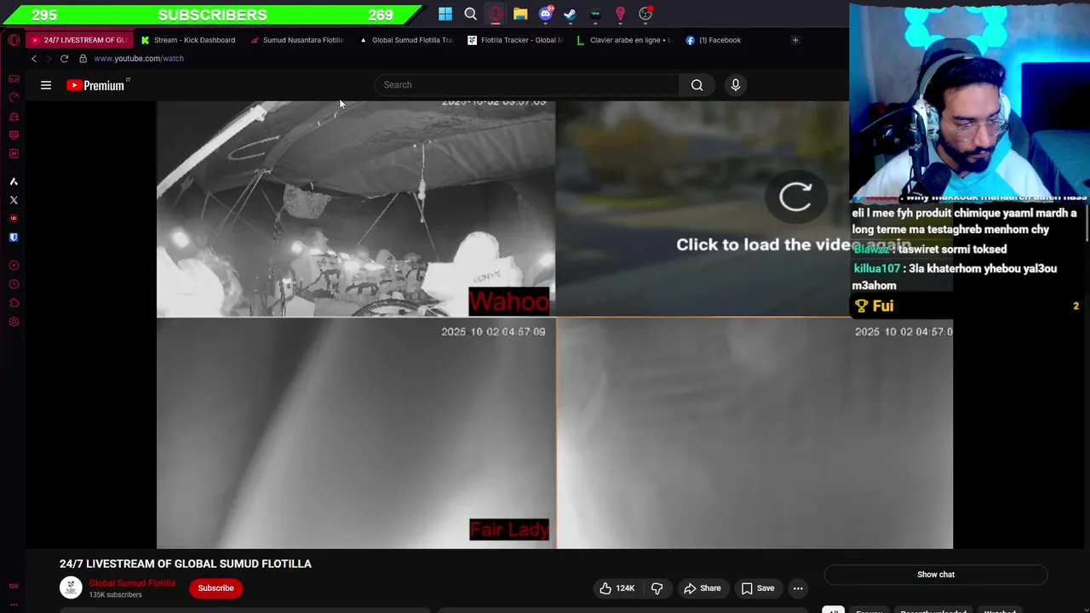The image size is (1090, 613).
Task: Click the address bar showing www.youtube.com/watch
Action: (x=139, y=59)
